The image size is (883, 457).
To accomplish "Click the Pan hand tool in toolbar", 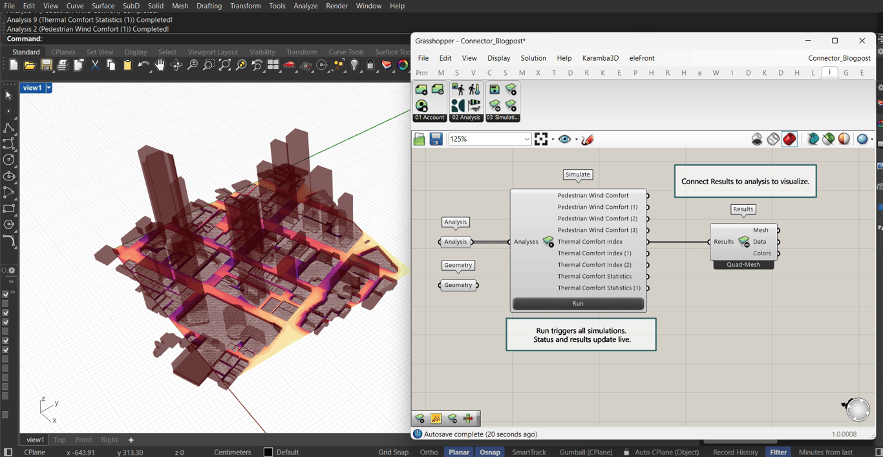I will point(160,65).
